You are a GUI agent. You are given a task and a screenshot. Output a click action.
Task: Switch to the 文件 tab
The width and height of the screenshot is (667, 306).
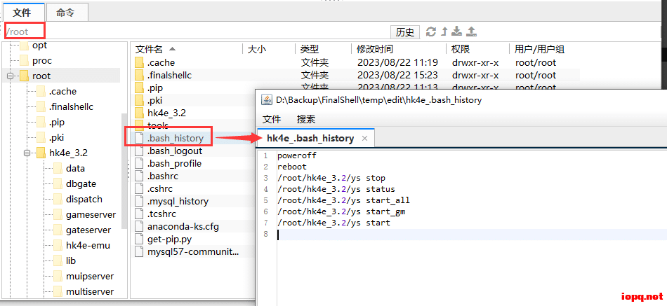pos(22,13)
